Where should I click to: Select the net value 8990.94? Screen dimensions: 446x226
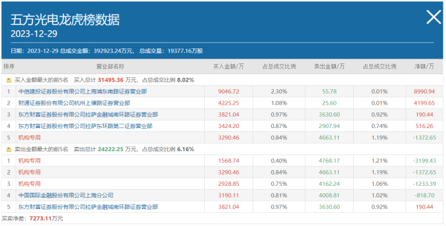click(425, 92)
